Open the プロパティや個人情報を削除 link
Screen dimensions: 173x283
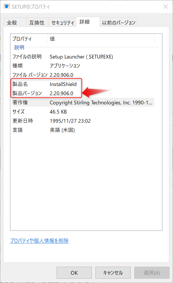[39, 241]
